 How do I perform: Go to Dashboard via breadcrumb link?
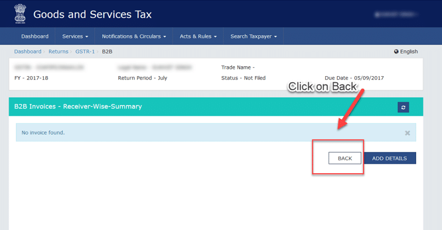(28, 51)
